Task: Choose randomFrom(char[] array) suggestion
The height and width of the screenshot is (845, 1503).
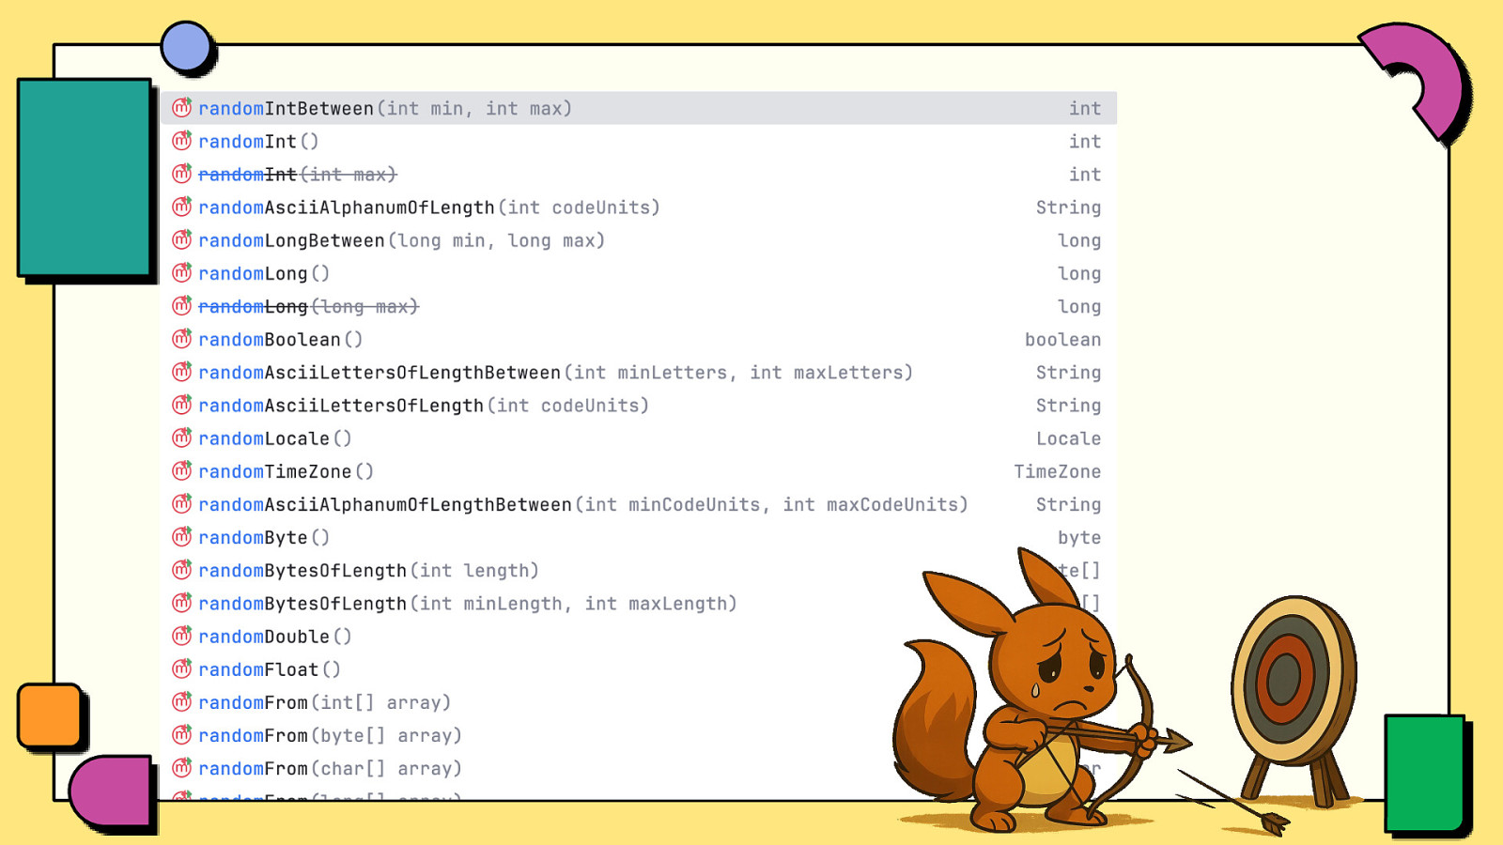Action: pyautogui.click(x=639, y=768)
